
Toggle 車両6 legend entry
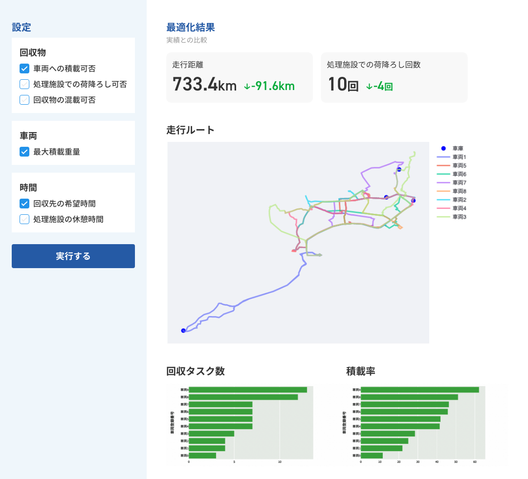tap(451, 174)
